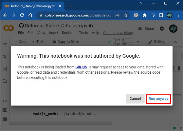
Task: Add a Text cell
Action: [x=38, y=42]
